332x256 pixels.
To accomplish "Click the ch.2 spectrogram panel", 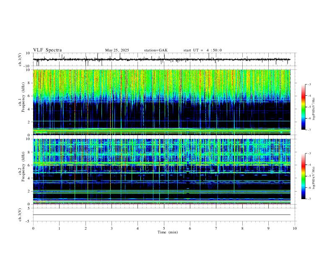I will (x=161, y=172).
